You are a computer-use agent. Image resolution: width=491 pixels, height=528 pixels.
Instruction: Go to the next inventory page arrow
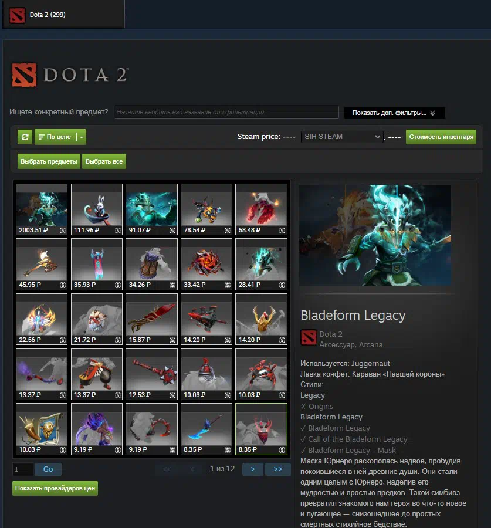253,469
